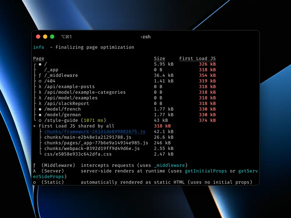Click the red "354 kB" value

[x=207, y=75]
